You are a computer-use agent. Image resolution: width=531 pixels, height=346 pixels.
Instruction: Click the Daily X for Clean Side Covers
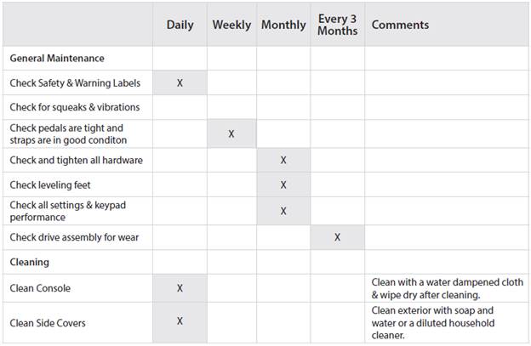[180, 321]
